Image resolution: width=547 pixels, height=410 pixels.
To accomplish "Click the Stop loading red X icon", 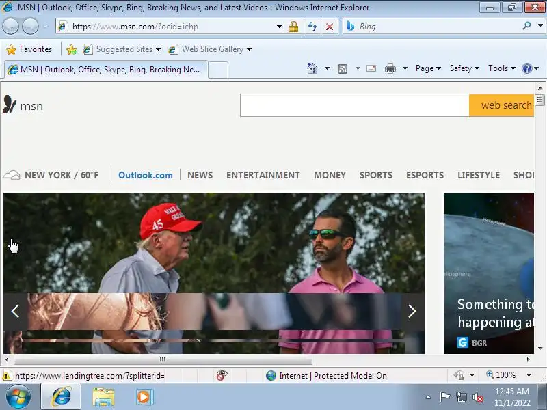I will click(x=330, y=27).
